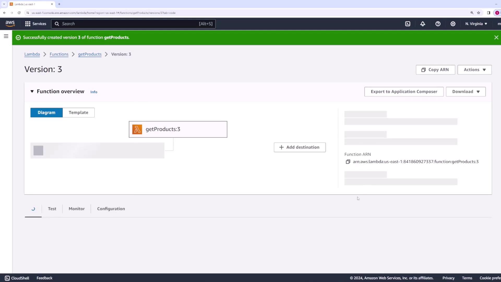Click the browser forward arrow
Screen dimensions: 501x282
click(12, 13)
